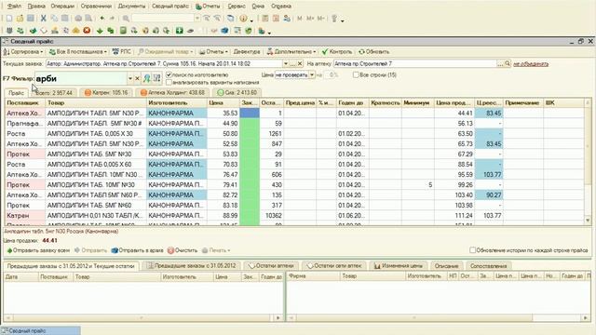This screenshot has width=596, height=335.
Task: Open the Сортировка dropdown
Action: [x=23, y=52]
